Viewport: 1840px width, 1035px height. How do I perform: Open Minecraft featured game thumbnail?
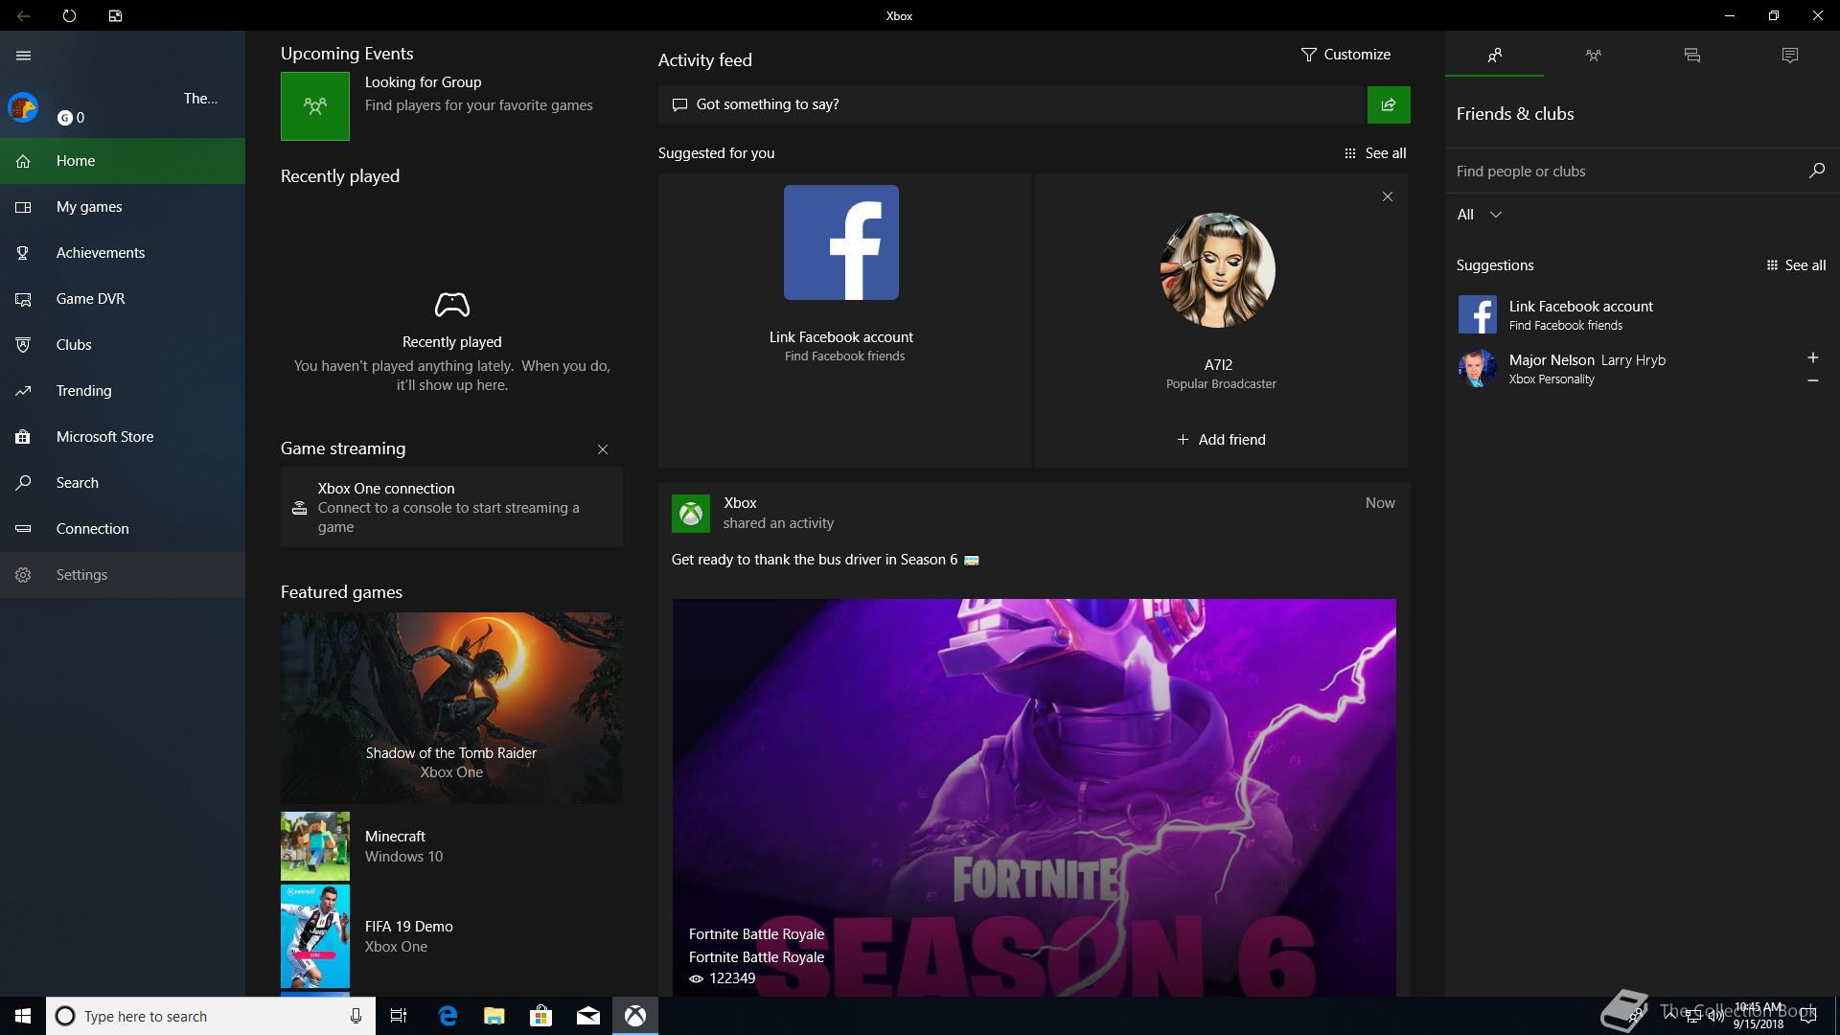point(315,846)
